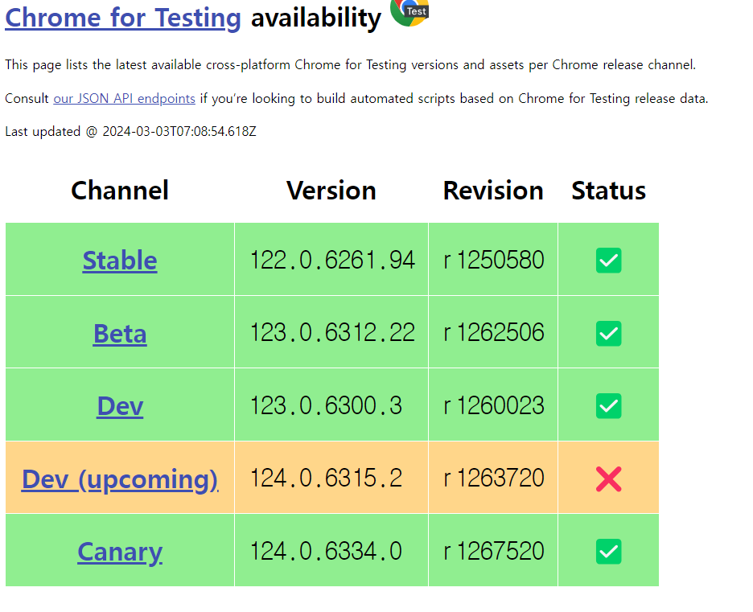Click the Channel column header
753x612 pixels.
coord(120,191)
